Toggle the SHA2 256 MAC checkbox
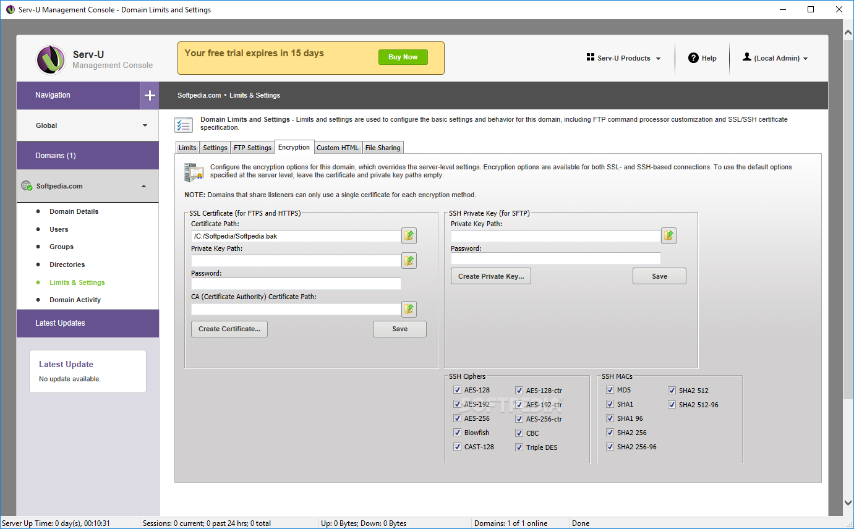The image size is (854, 529). [610, 433]
